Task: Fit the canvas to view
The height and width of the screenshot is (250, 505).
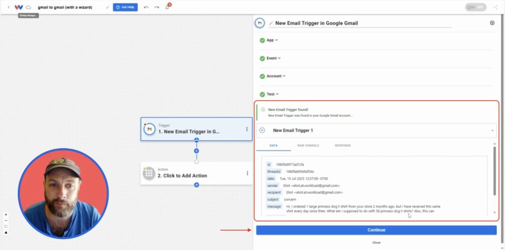Action: 6,226
